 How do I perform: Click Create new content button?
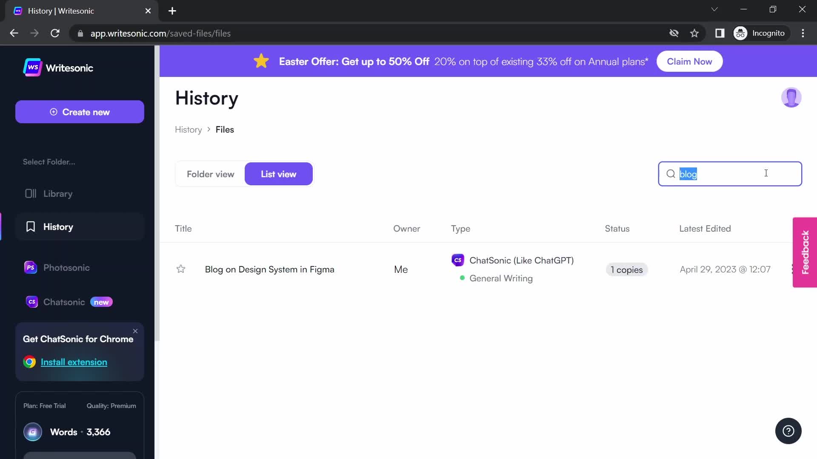pos(79,112)
